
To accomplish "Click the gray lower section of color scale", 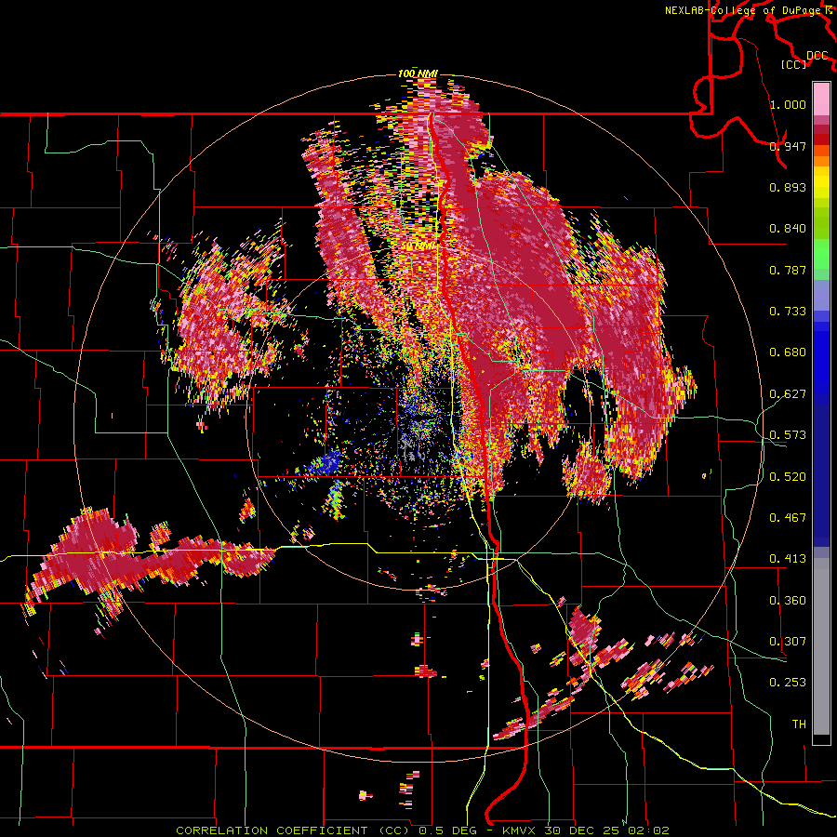I will pyautogui.click(x=821, y=646).
